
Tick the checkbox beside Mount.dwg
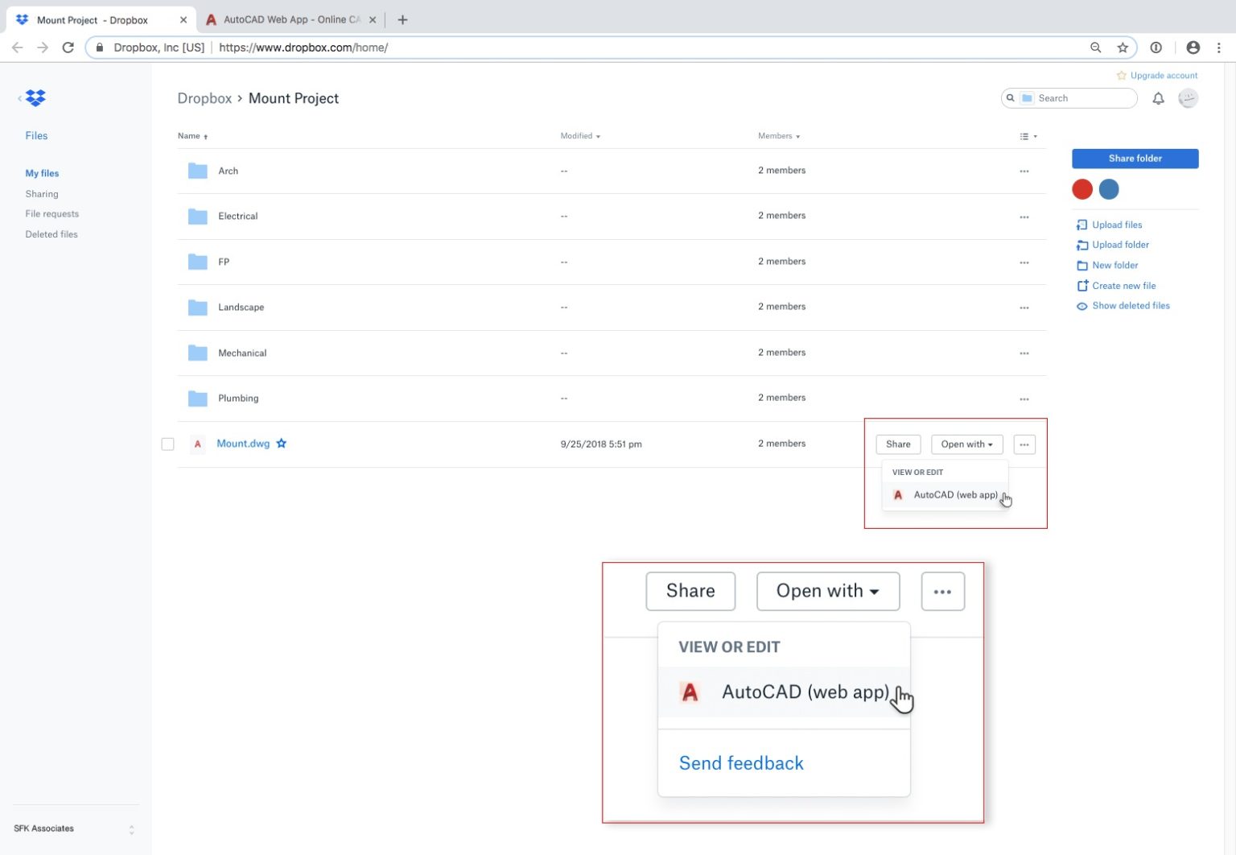[x=167, y=444]
